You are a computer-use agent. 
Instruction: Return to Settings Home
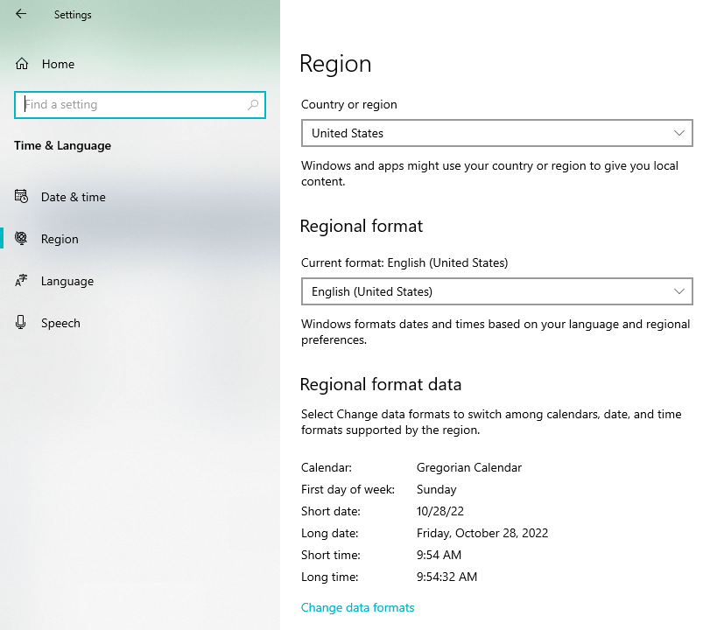click(58, 64)
